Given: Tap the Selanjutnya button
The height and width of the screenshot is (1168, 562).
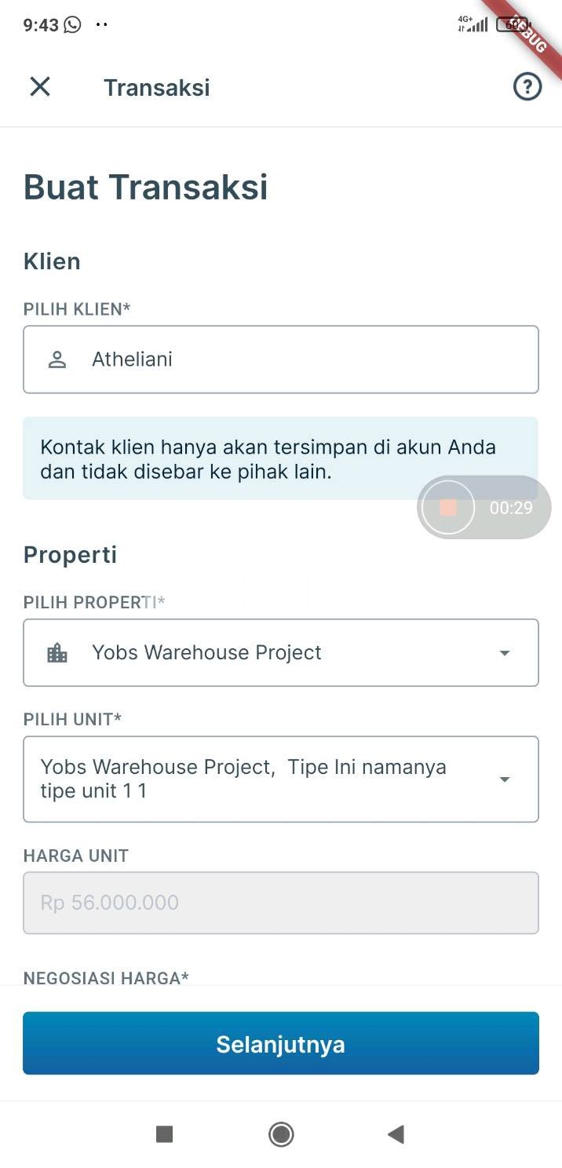Looking at the screenshot, I should click(281, 1043).
